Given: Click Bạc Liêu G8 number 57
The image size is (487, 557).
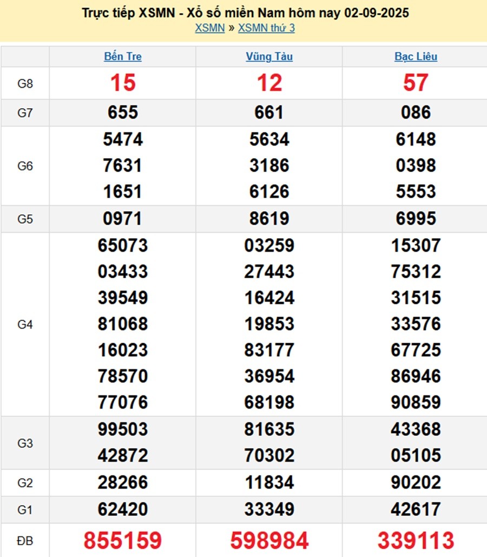Looking at the screenshot, I should [416, 83].
